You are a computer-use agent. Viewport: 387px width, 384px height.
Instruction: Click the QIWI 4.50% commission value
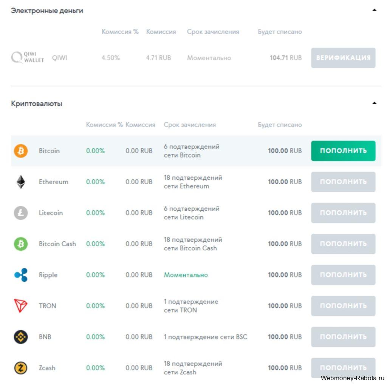point(111,58)
